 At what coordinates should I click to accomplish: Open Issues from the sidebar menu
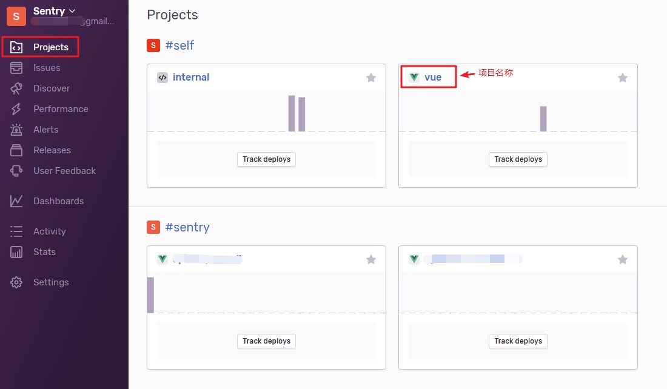pyautogui.click(x=46, y=67)
